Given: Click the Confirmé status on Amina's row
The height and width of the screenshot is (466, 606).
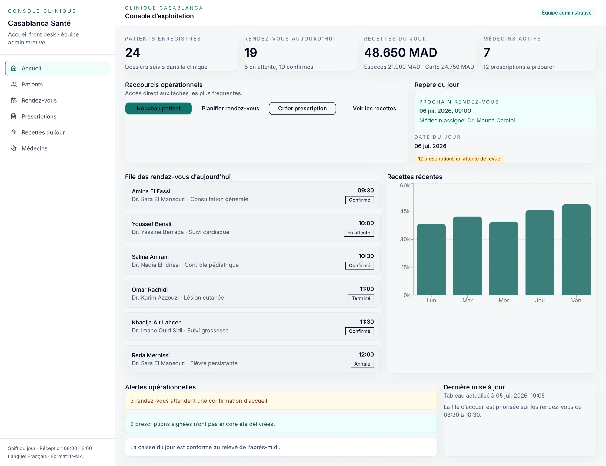Looking at the screenshot, I should pos(359,200).
